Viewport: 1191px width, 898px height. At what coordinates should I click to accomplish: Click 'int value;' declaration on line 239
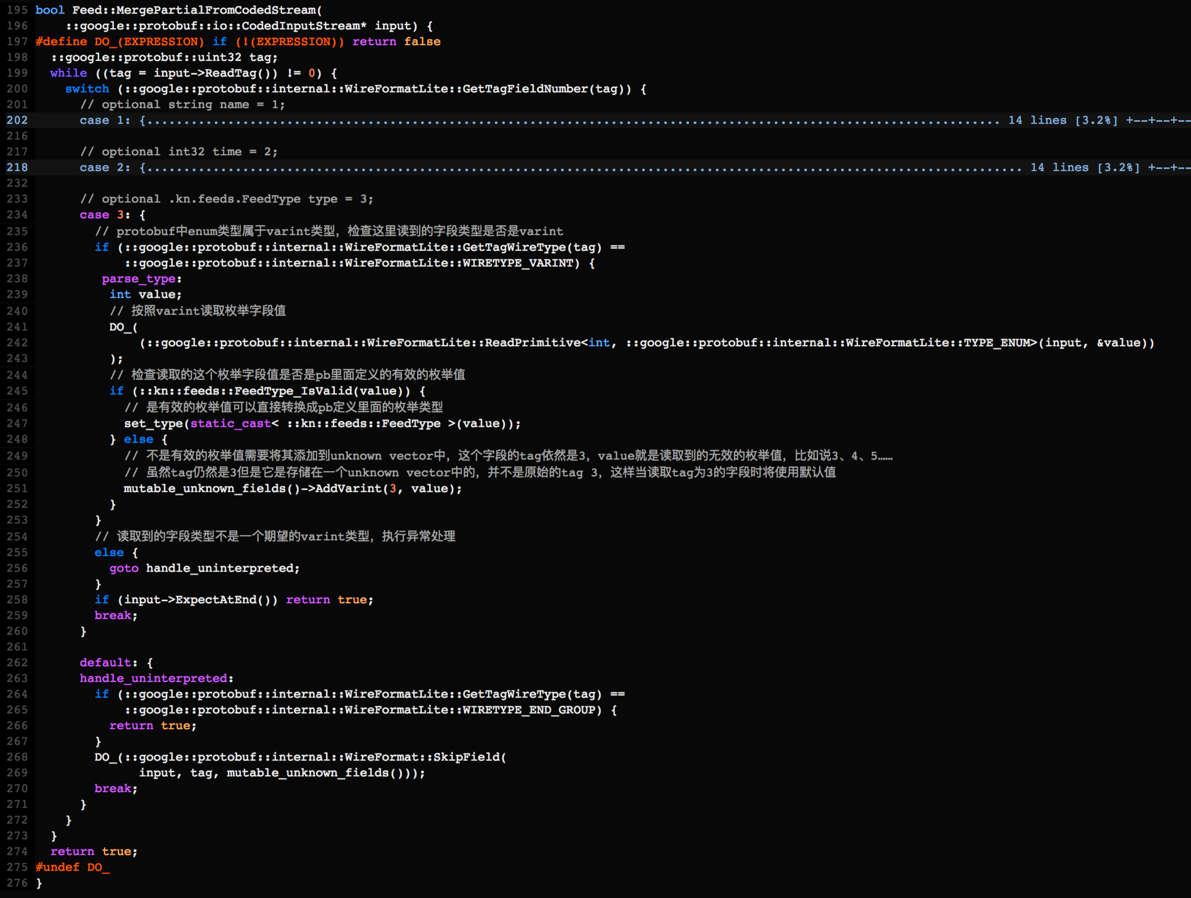146,294
